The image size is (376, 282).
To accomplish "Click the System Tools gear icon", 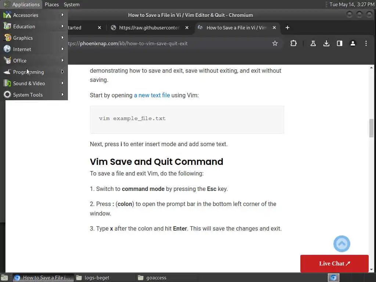I will coord(7,95).
